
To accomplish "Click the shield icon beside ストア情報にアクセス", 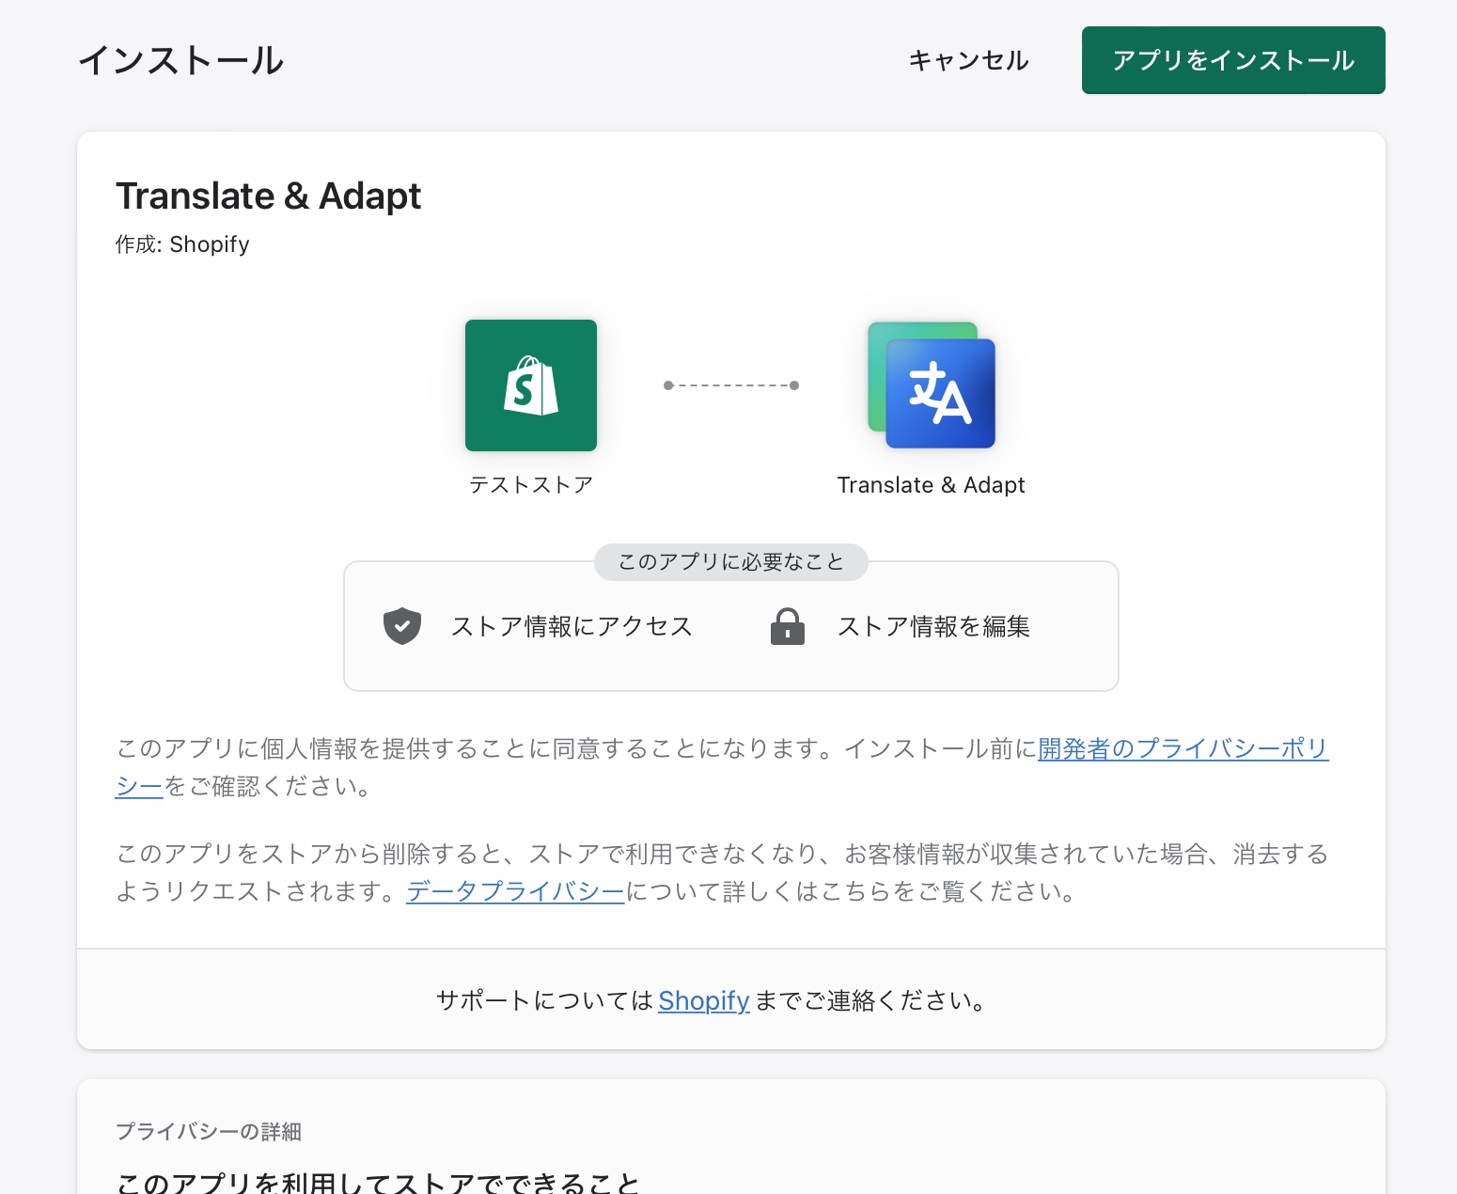I will 402,625.
